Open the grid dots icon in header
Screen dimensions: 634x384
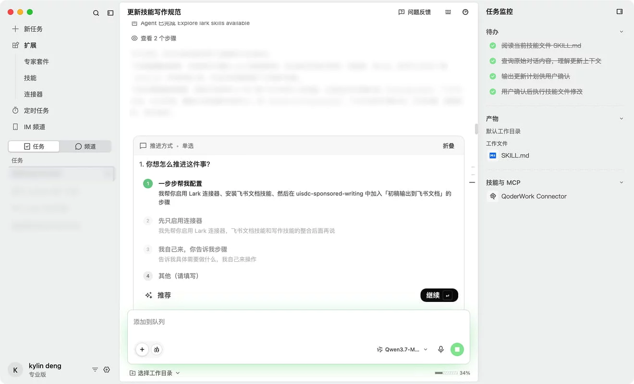click(x=448, y=12)
